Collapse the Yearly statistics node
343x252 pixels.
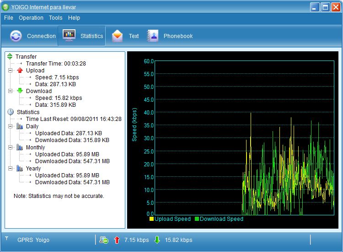click(x=10, y=168)
